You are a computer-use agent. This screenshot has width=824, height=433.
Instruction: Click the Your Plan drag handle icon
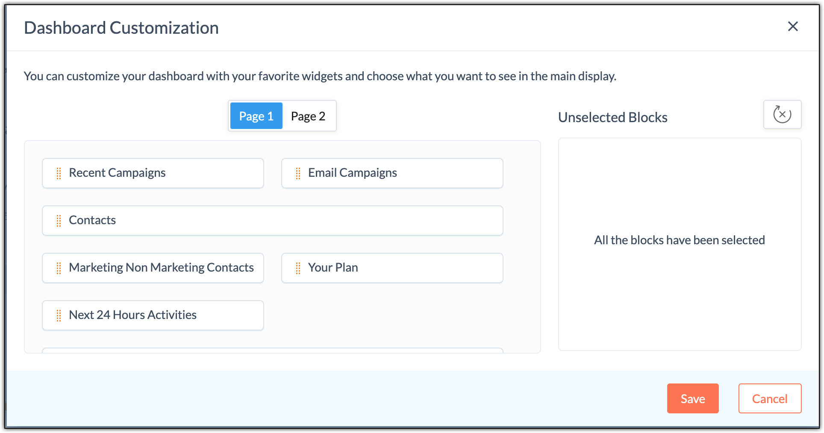298,268
